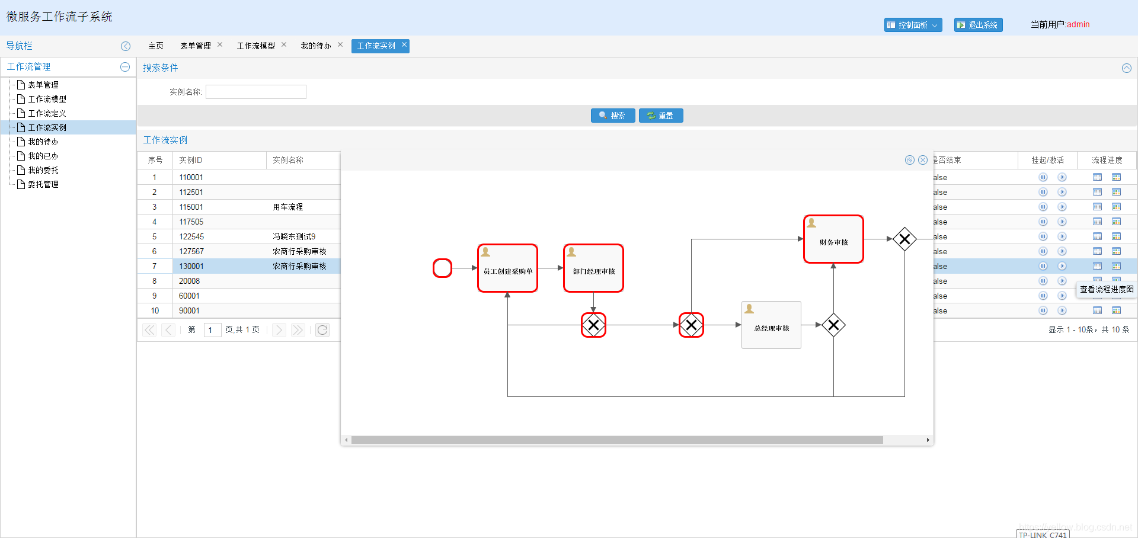Go to the previous page of results
1138x538 pixels.
tap(168, 330)
